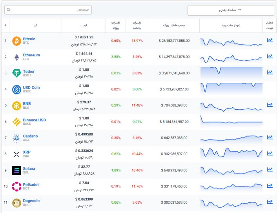Screen dimensions: 277x213
Task: Click the Binance USD logo icon
Action: click(x=16, y=122)
